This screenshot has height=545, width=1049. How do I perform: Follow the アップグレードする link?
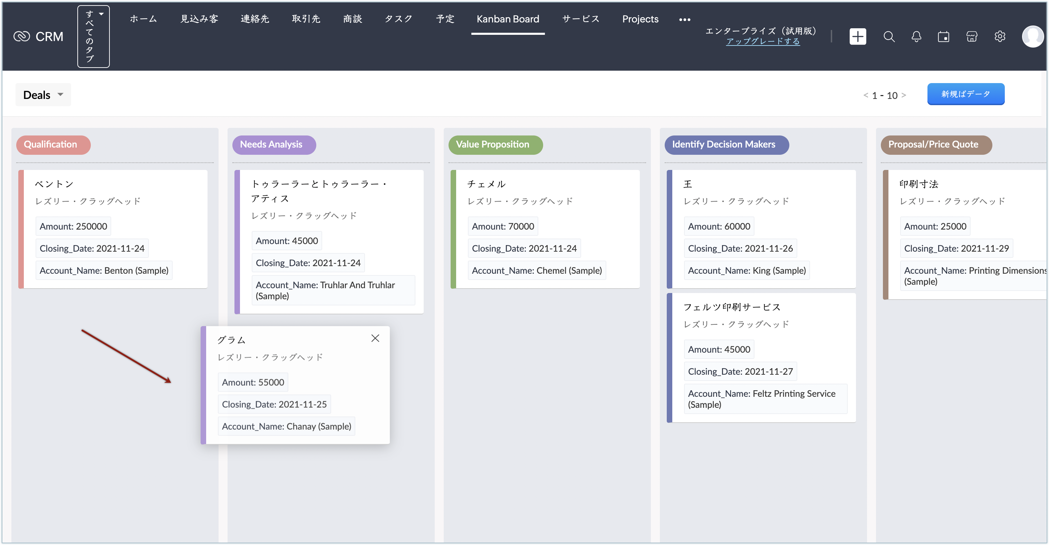763,41
